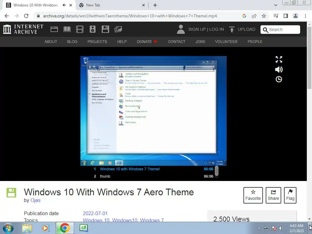Open the Images icon in navigation
312x234 pixels.
tap(118, 29)
